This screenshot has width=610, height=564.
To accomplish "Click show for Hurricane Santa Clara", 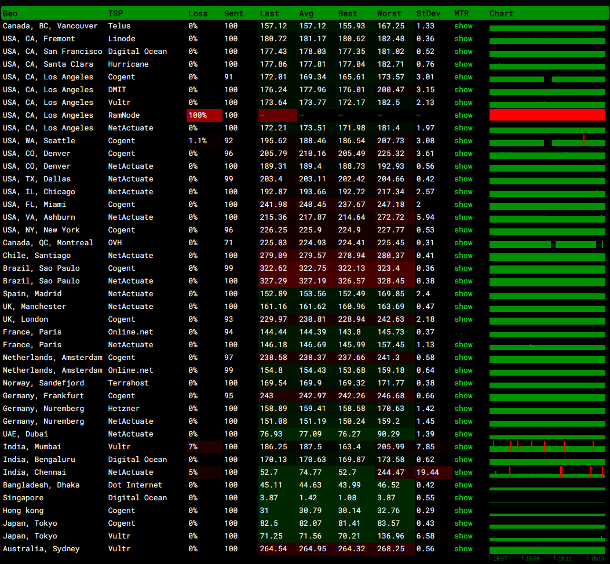I will tap(463, 64).
